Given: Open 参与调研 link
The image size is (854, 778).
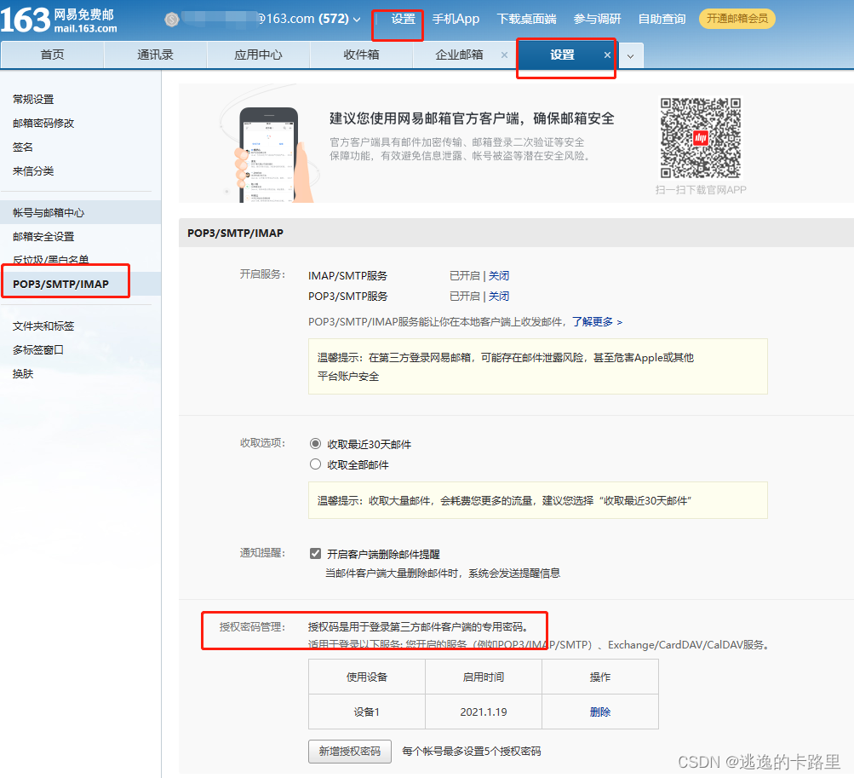Looking at the screenshot, I should pos(597,19).
